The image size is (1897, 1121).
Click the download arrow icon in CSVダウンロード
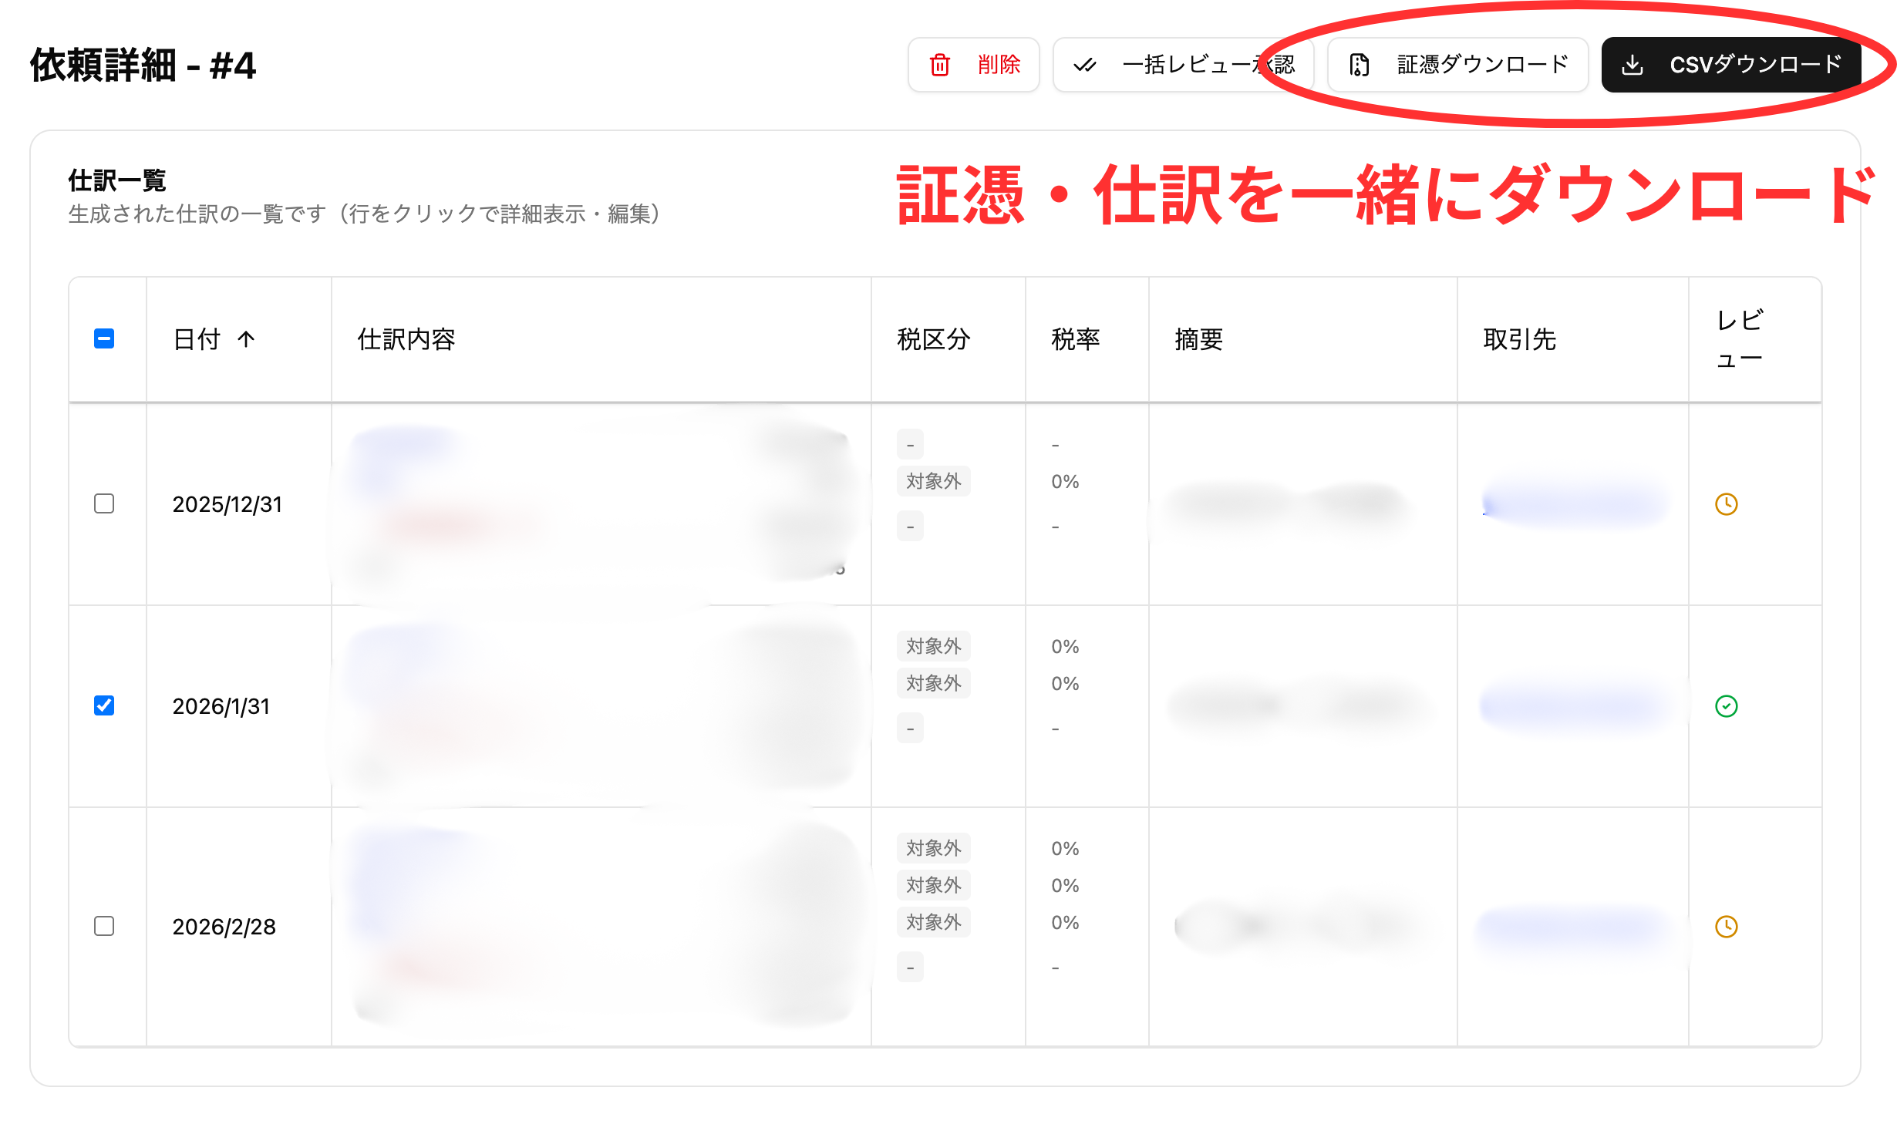1632,65
